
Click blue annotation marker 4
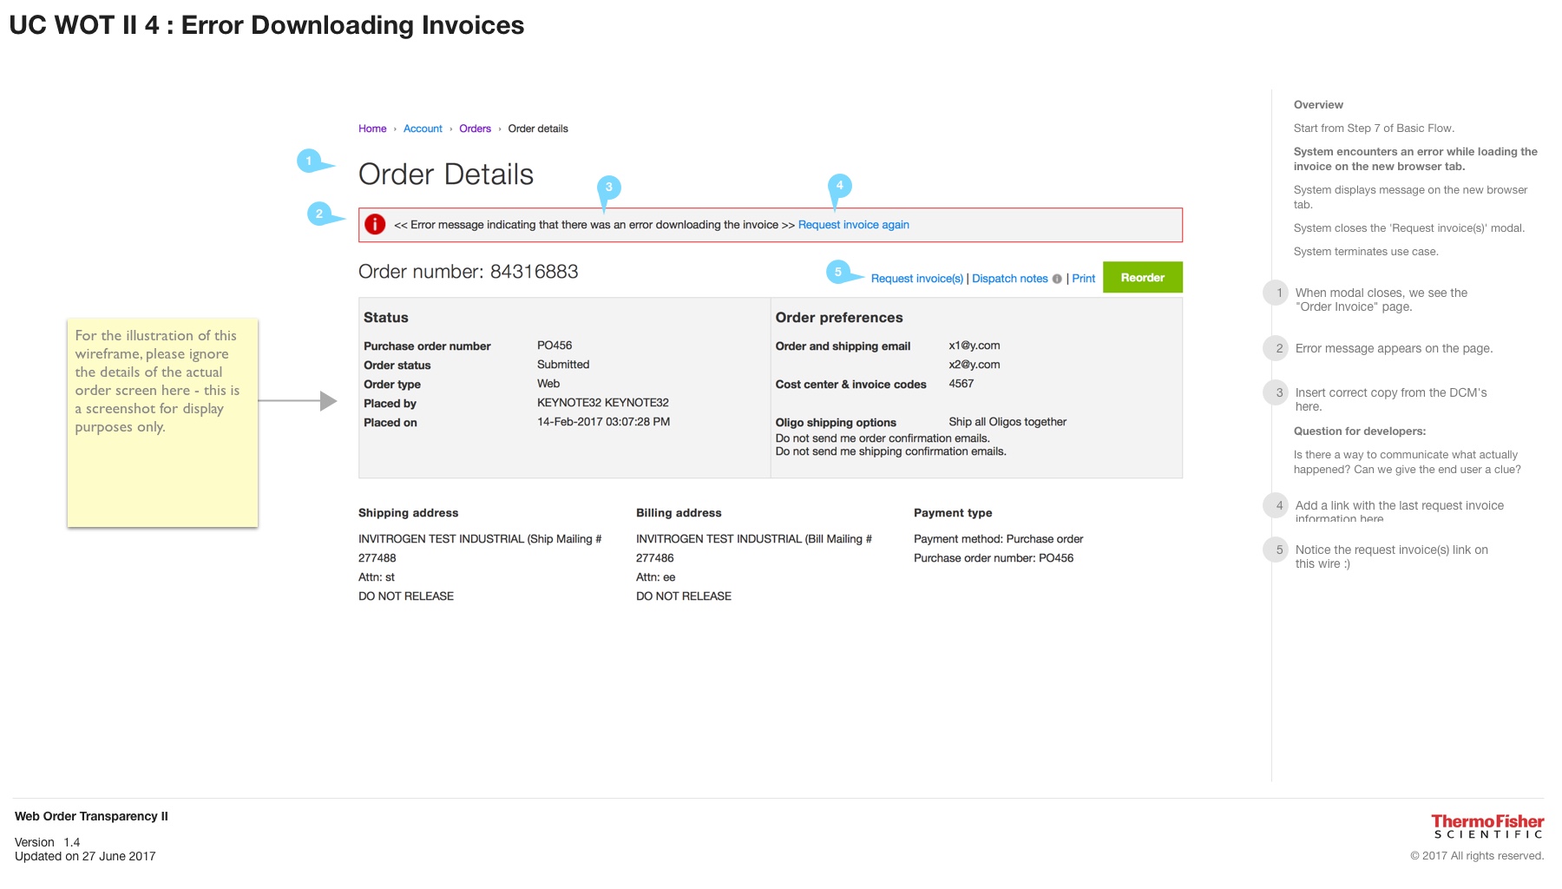(839, 186)
